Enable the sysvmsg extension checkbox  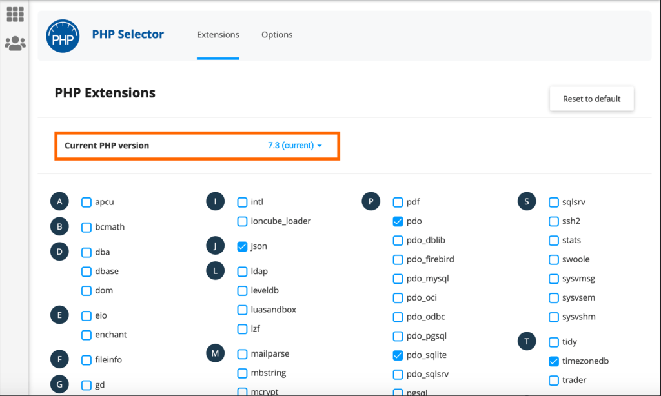[554, 279]
